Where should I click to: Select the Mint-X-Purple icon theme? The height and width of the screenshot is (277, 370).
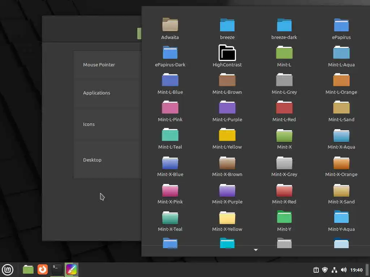click(x=227, y=193)
